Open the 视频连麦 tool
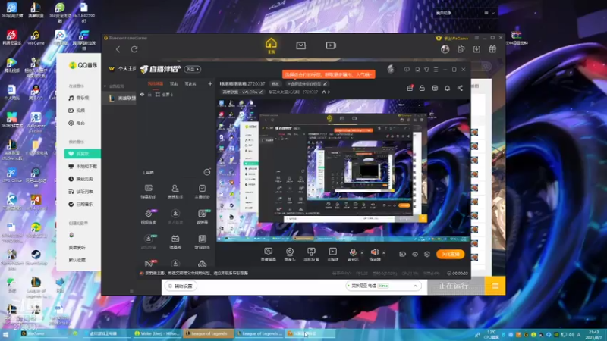The image size is (607, 341). [x=148, y=217]
